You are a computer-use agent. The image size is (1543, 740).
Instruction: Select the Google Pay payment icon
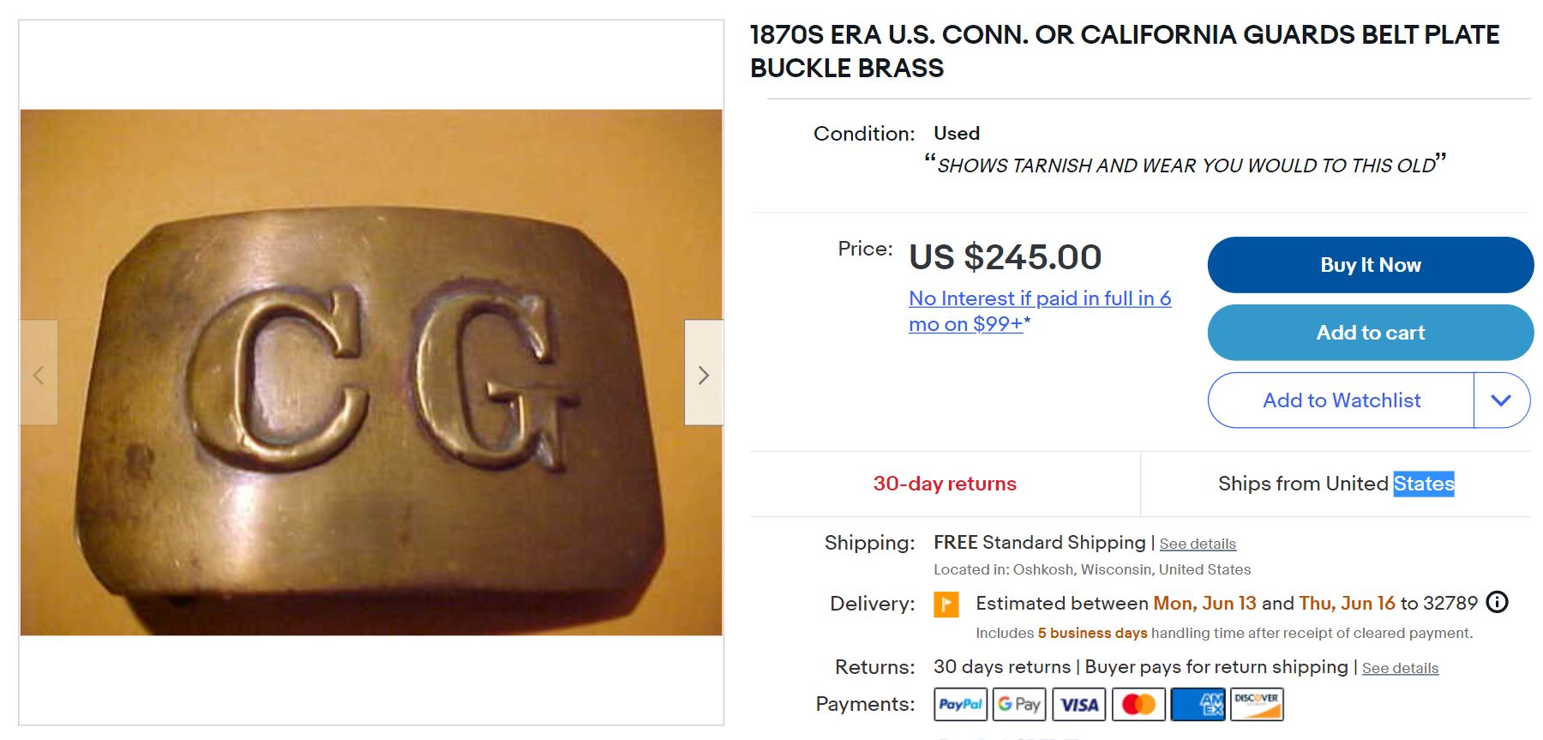pyautogui.click(x=1019, y=704)
